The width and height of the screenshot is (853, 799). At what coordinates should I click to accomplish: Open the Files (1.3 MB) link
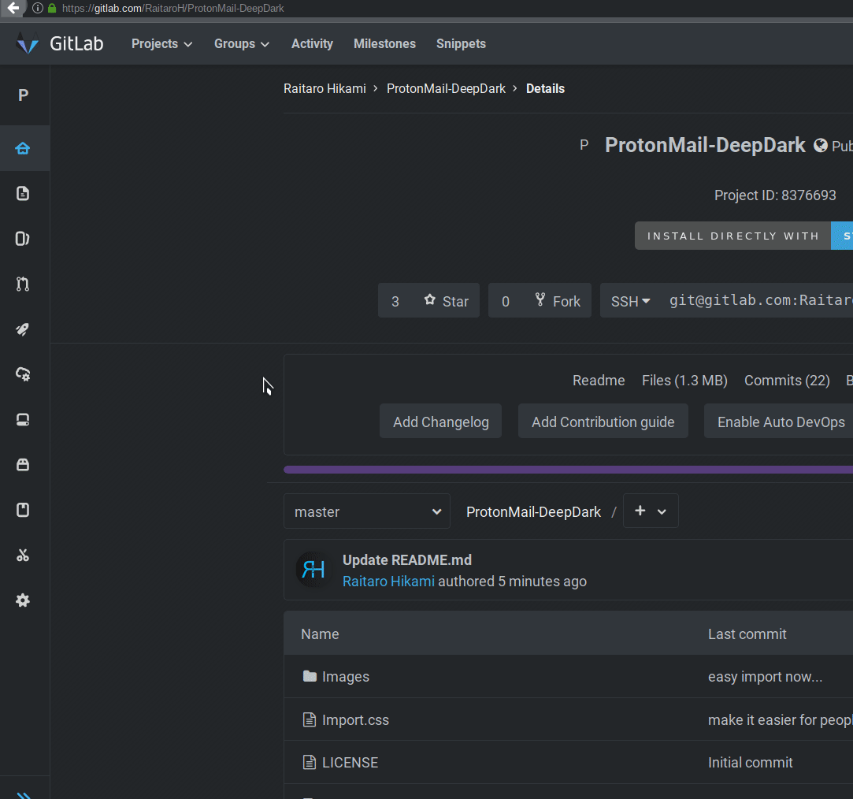[684, 381]
